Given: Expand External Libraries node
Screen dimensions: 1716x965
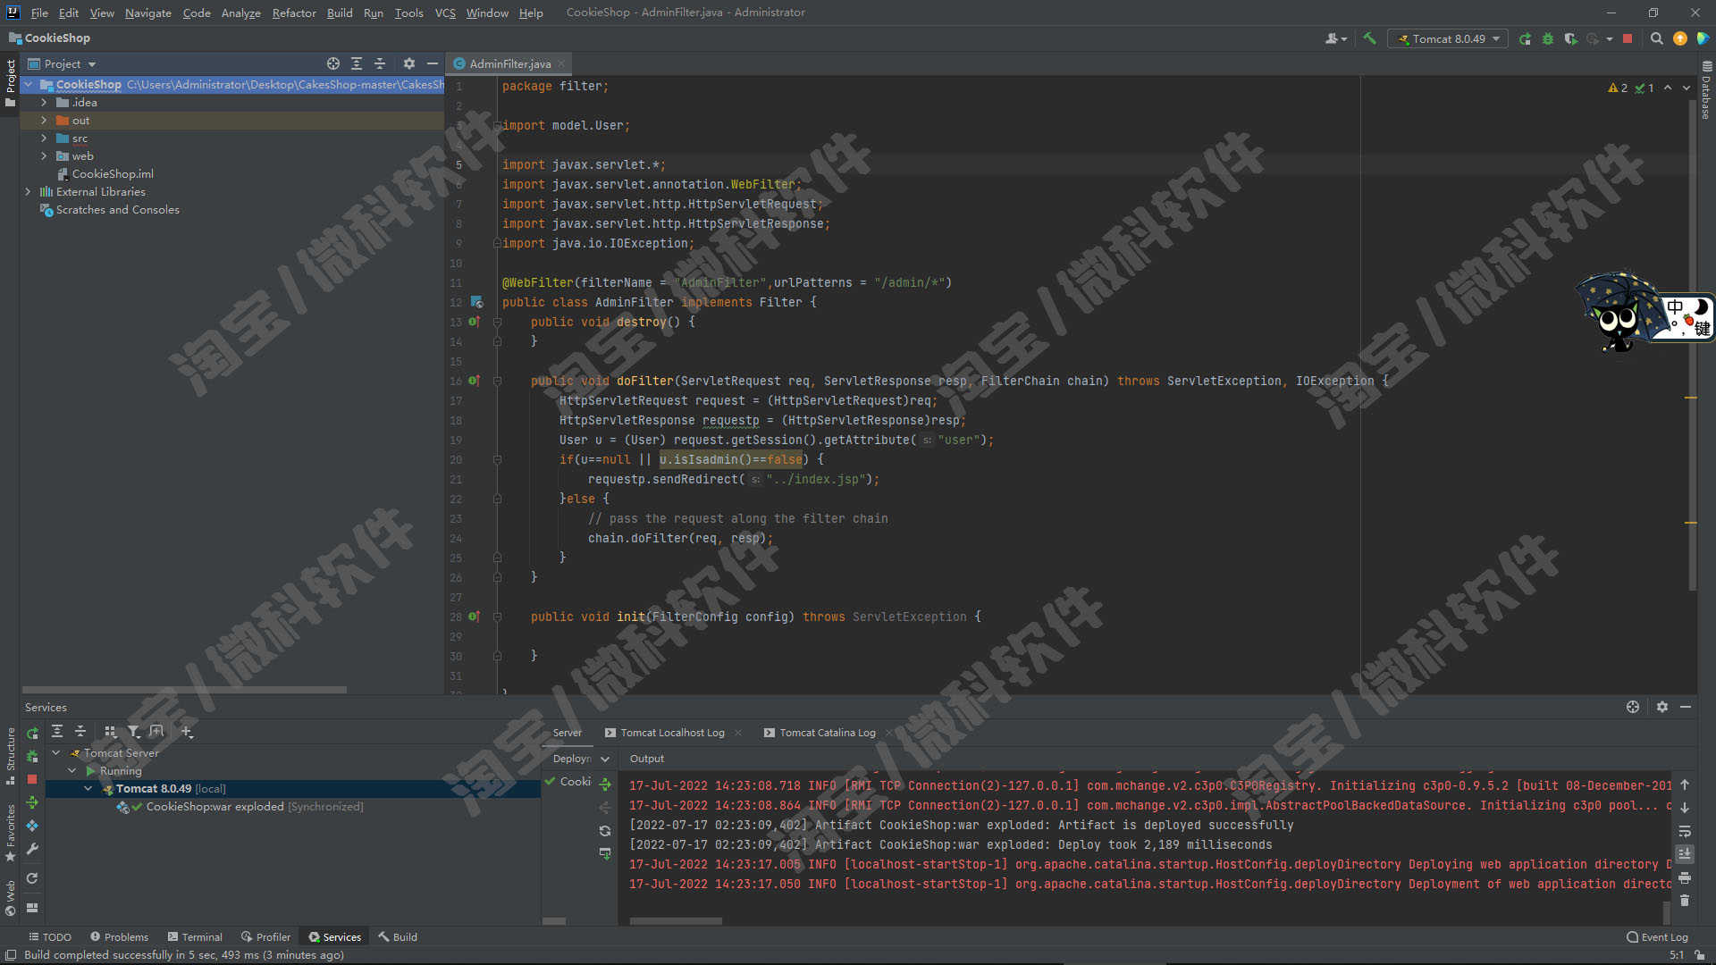Looking at the screenshot, I should [x=28, y=192].
